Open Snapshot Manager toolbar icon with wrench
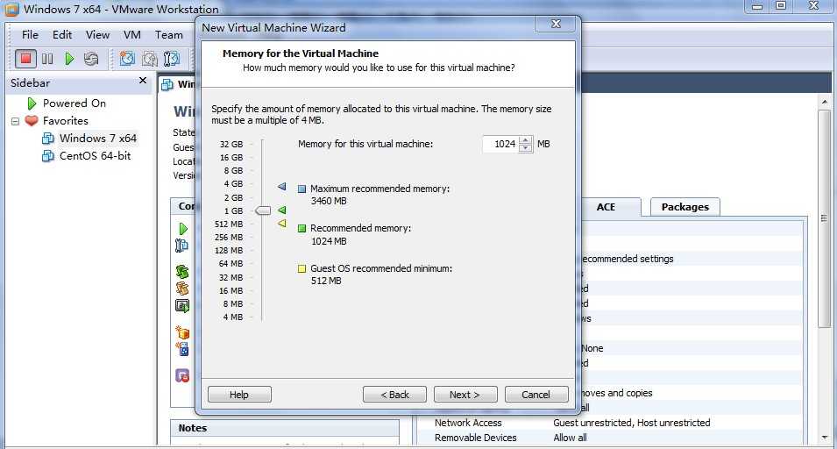This screenshot has width=837, height=449. (x=172, y=58)
